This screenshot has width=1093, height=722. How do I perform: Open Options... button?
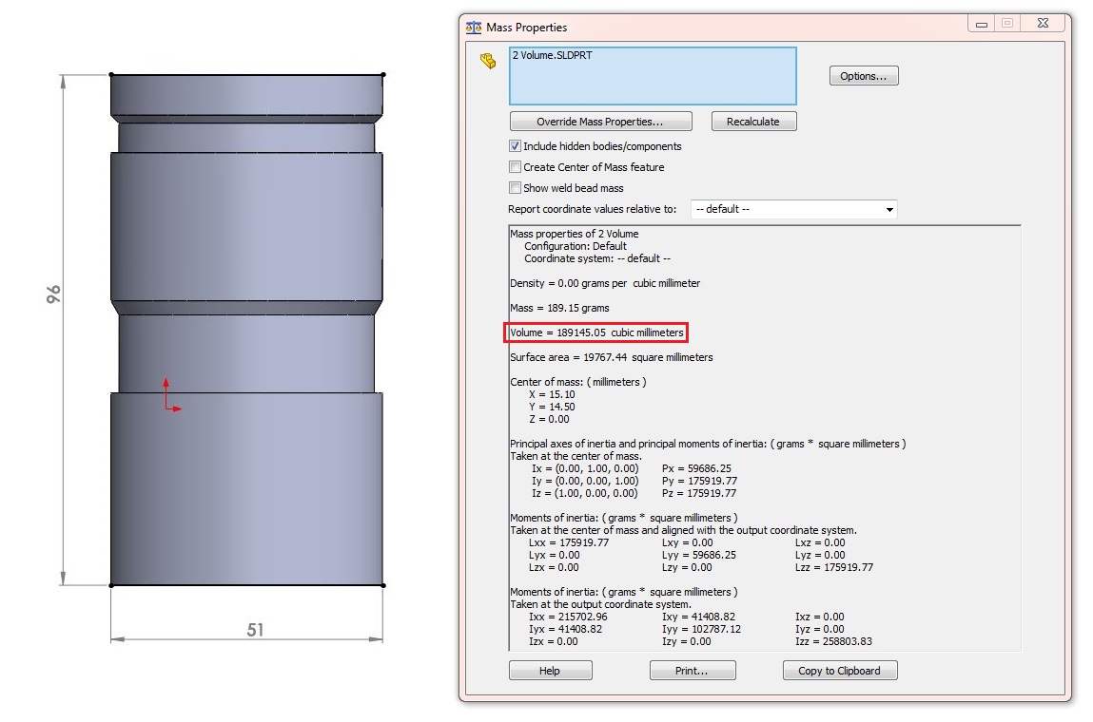(864, 76)
